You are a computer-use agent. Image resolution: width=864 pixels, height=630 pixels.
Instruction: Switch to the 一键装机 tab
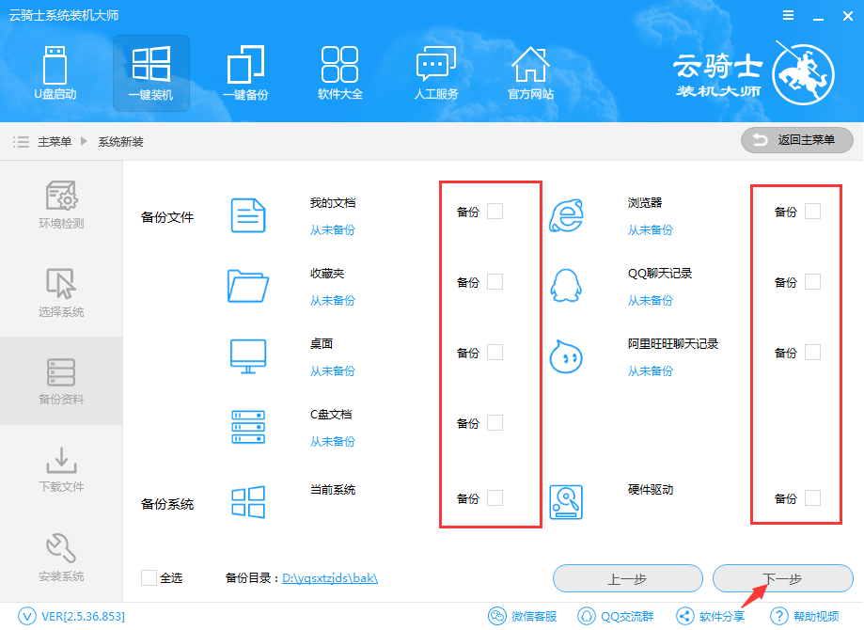pos(150,73)
